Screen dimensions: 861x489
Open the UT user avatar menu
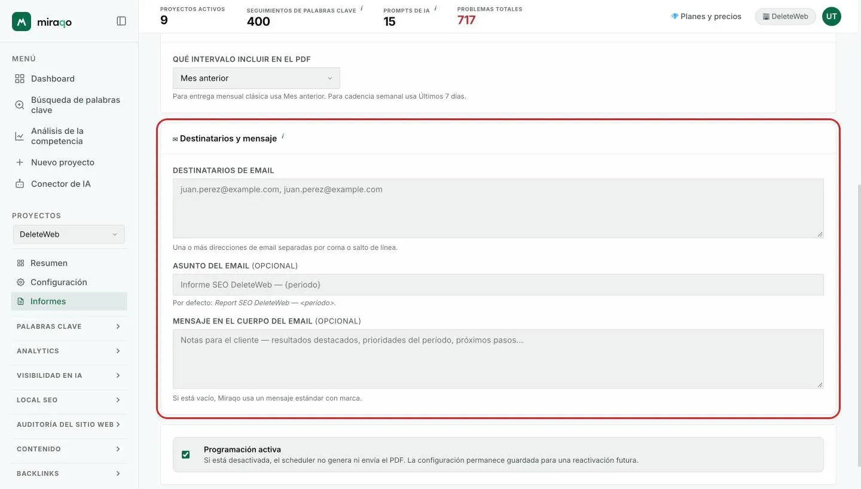point(832,17)
